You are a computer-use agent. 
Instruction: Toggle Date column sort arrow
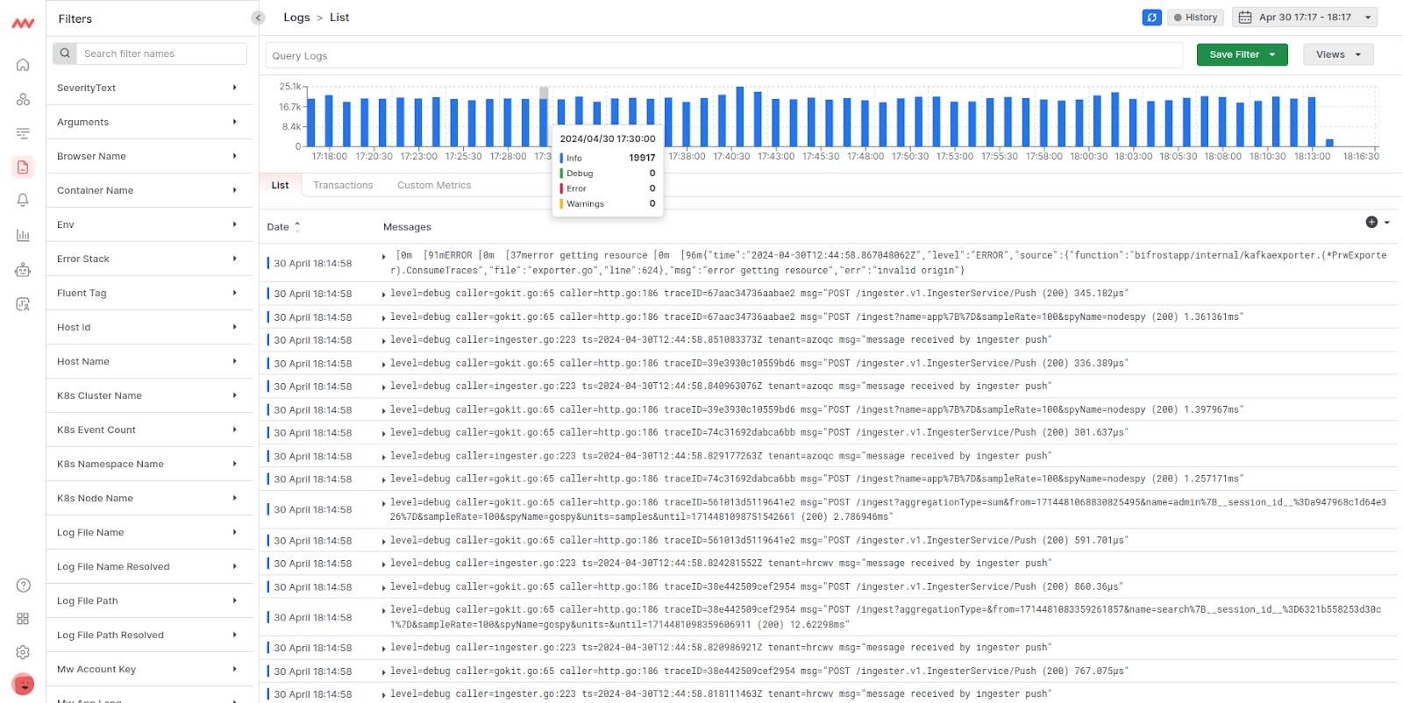[x=297, y=226]
